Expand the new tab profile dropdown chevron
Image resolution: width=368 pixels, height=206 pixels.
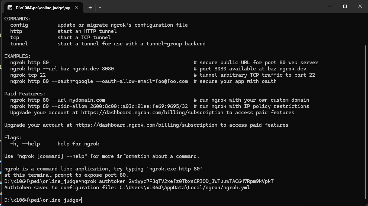click(x=100, y=8)
